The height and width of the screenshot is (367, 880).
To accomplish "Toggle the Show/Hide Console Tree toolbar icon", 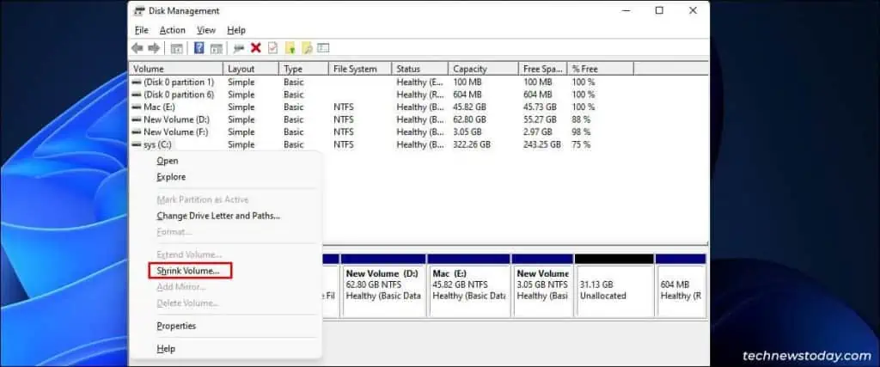I will click(x=176, y=48).
